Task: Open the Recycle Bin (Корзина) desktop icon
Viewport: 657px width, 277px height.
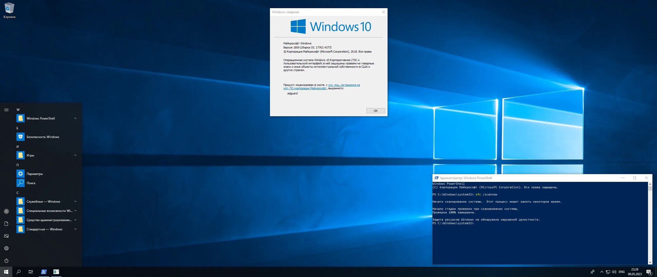Action: [9, 10]
